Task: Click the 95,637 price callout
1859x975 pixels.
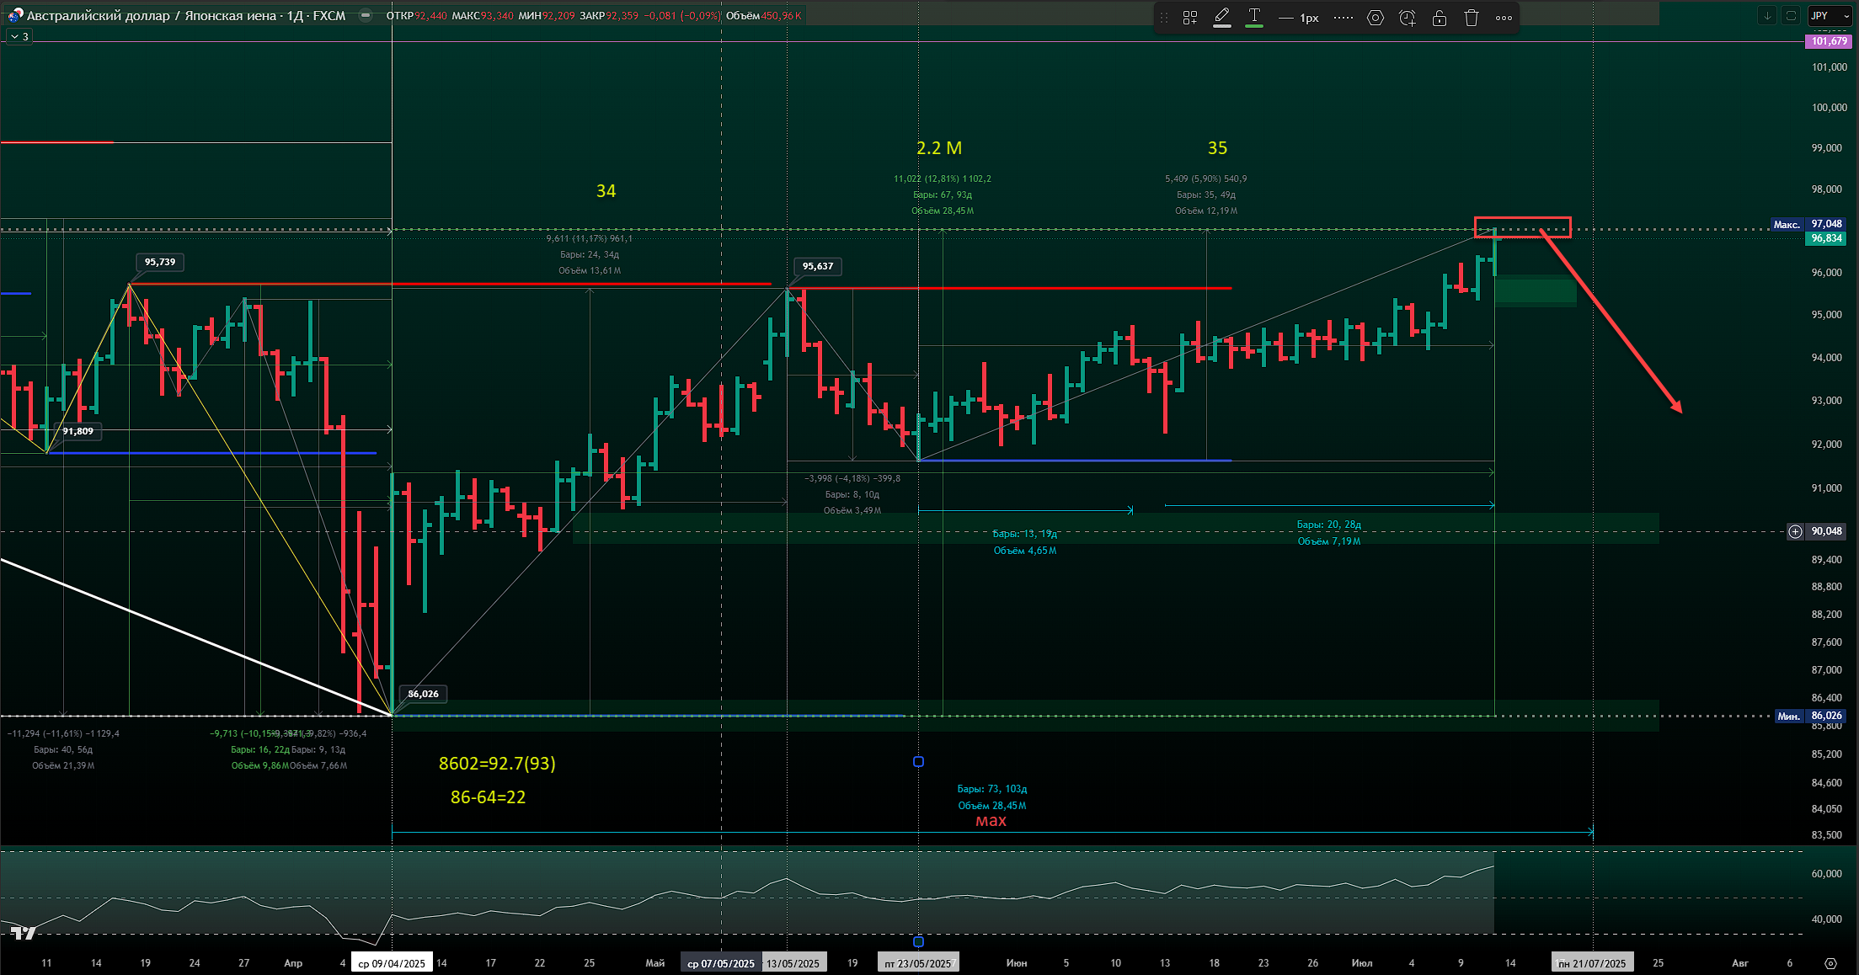Action: pyautogui.click(x=818, y=266)
